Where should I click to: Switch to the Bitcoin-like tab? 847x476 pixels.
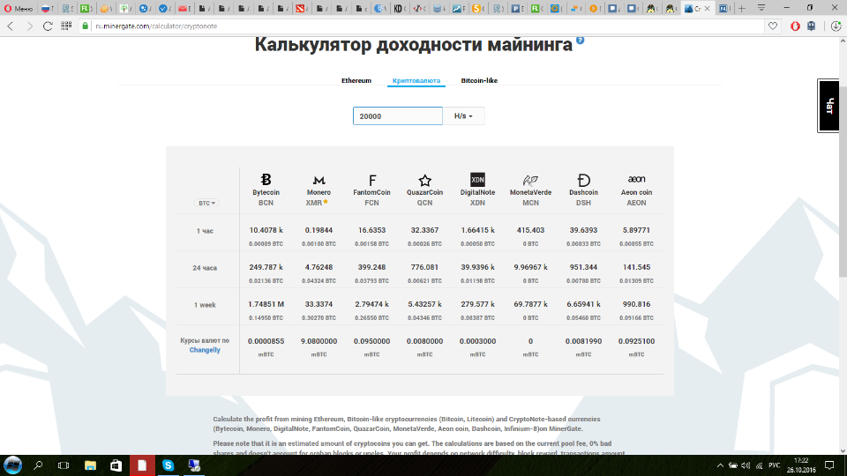coord(479,80)
